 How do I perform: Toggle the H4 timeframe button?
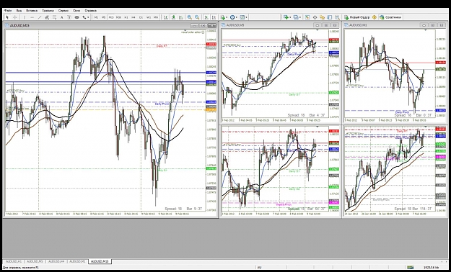(x=133, y=17)
